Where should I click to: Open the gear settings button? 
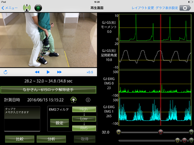click(x=185, y=8)
